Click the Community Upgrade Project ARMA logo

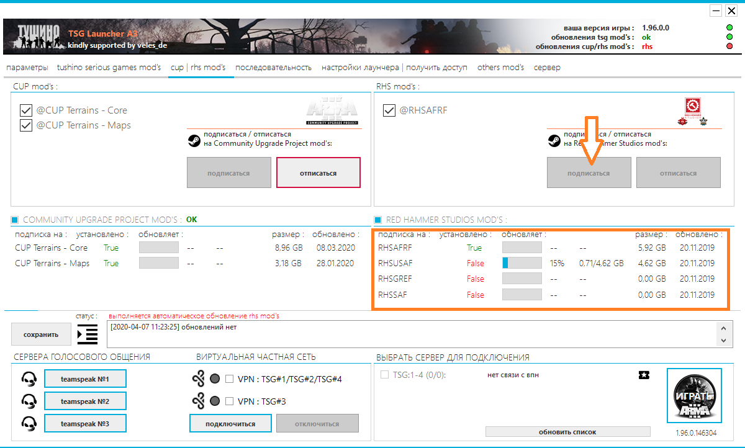pos(332,112)
